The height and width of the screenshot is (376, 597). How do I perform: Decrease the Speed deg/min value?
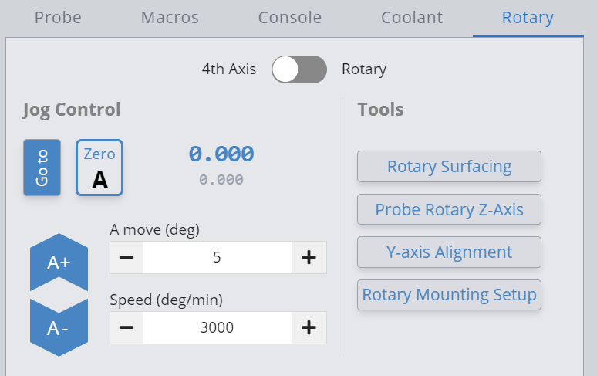126,327
